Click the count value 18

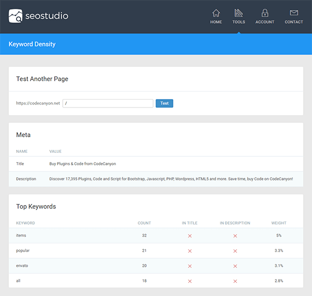coord(144,281)
